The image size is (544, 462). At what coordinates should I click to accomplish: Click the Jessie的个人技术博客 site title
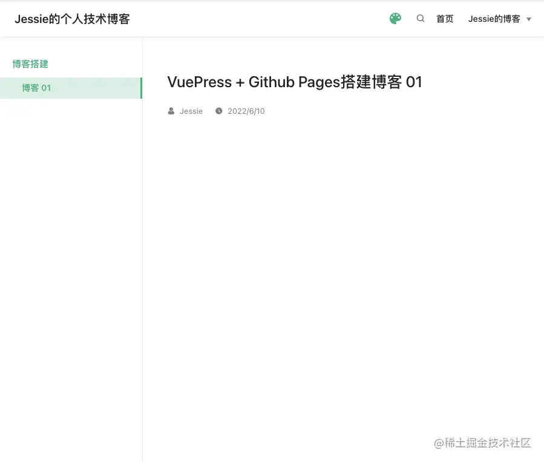[x=72, y=19]
